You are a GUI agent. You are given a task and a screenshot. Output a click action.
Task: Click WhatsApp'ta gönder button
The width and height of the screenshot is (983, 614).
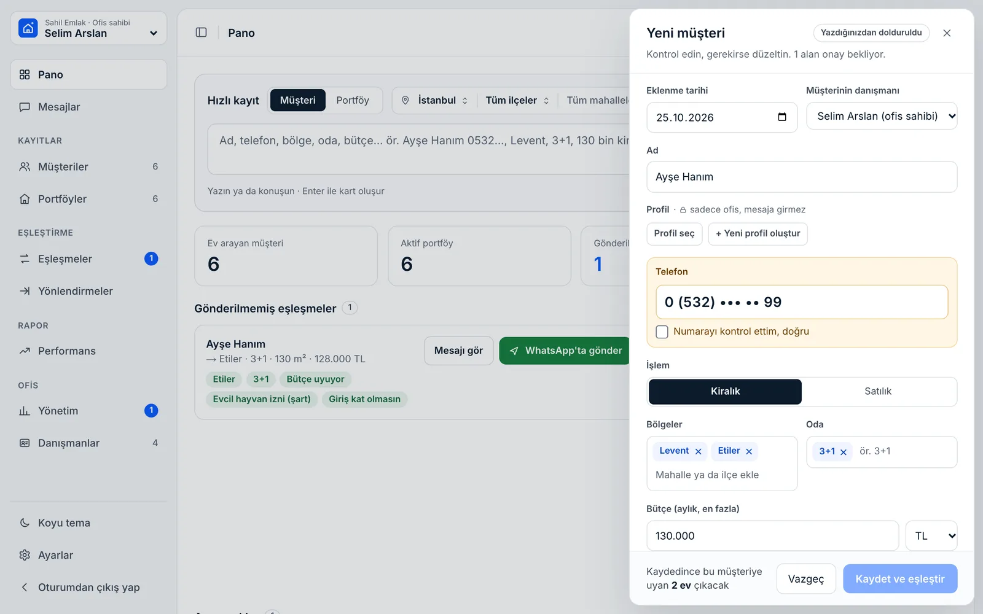pyautogui.click(x=565, y=351)
